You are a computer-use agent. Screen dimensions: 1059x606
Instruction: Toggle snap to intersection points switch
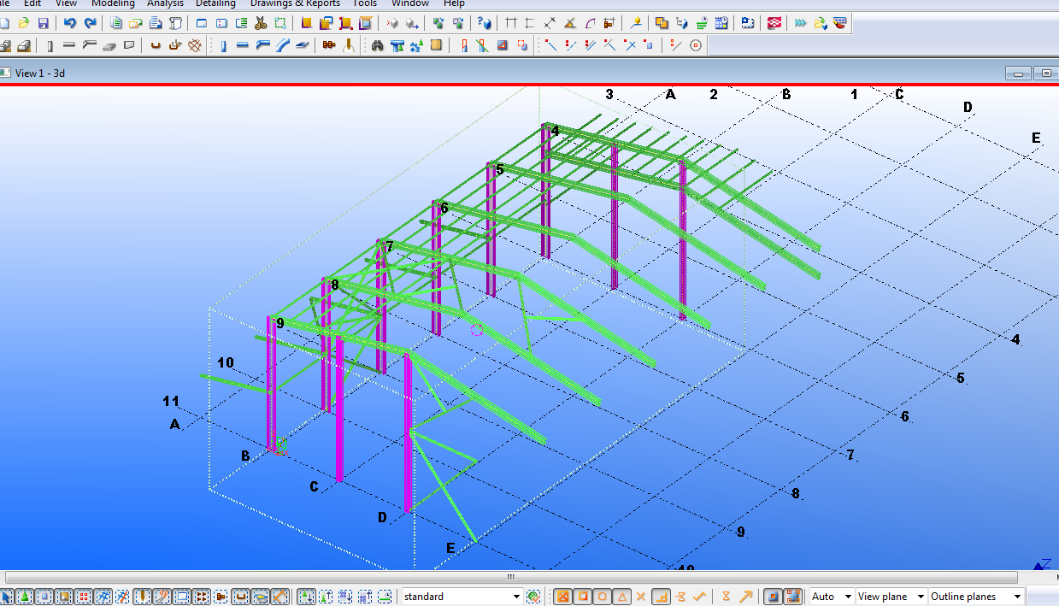tap(641, 597)
